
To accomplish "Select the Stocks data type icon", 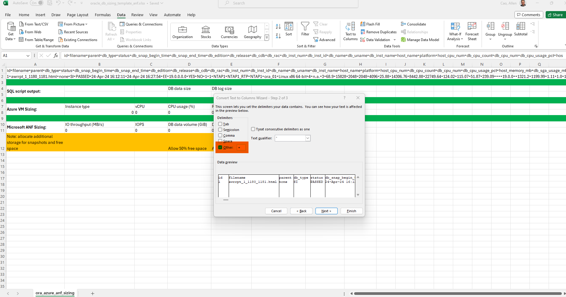I will pyautogui.click(x=206, y=30).
